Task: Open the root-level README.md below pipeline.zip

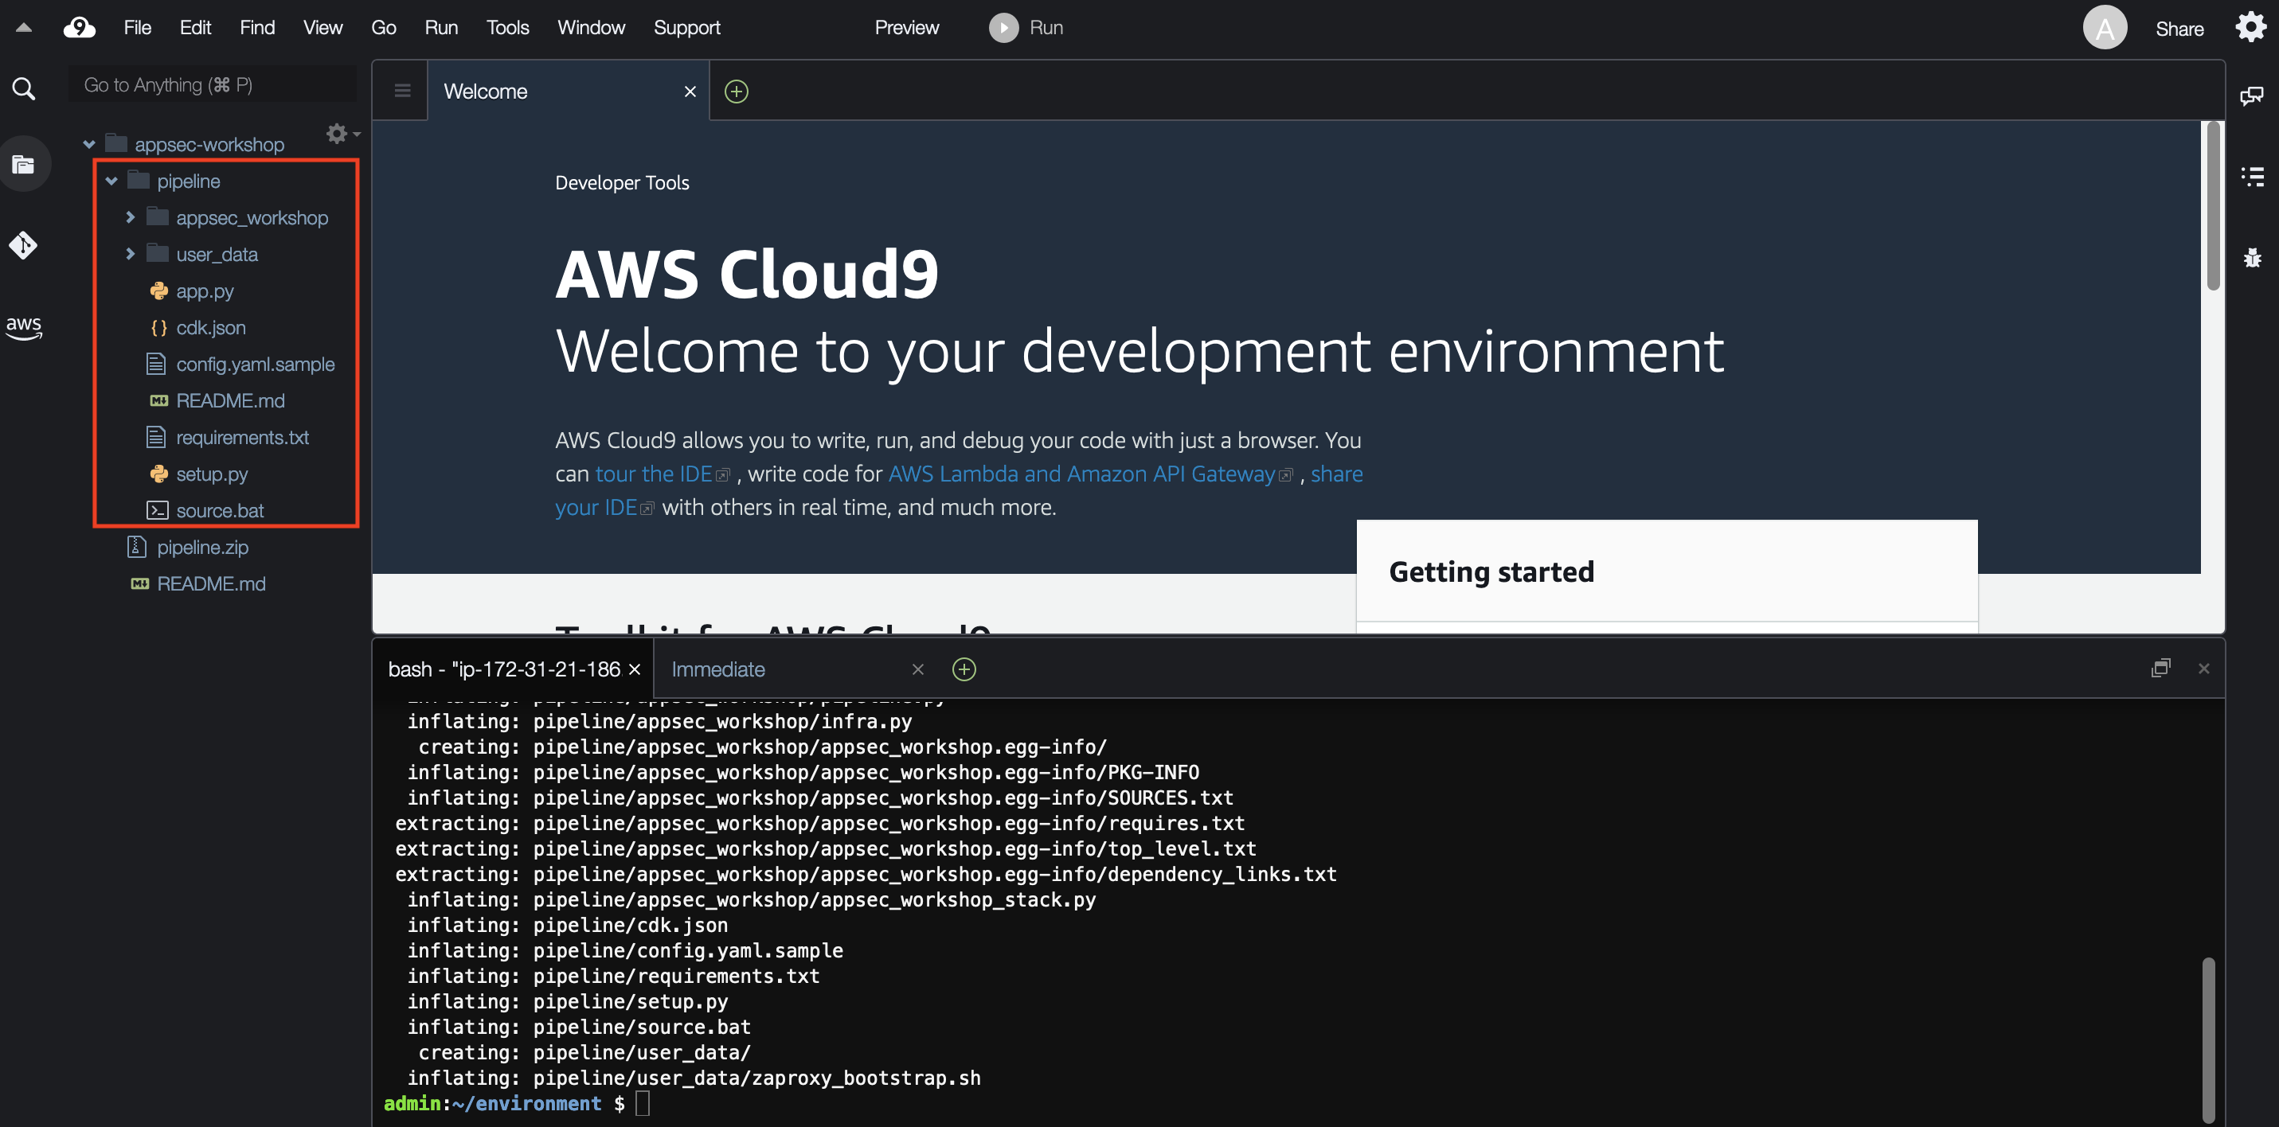Action: 210,584
